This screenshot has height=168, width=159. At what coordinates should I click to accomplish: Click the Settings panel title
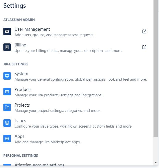pyautogui.click(x=14, y=6)
